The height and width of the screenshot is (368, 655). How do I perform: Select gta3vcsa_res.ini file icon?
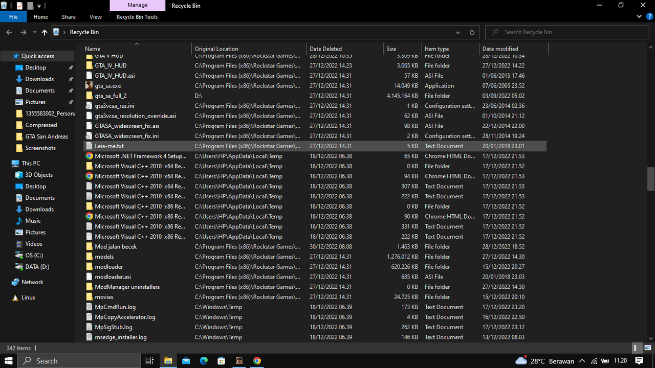[x=89, y=106]
